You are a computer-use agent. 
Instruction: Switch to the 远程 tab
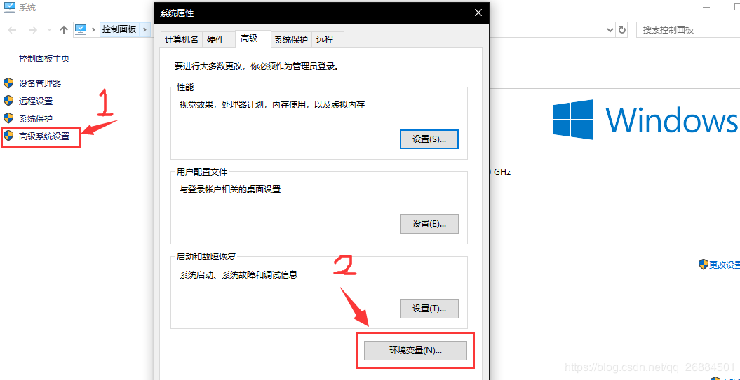click(325, 40)
